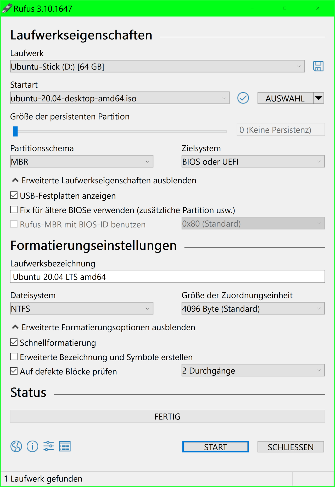This screenshot has width=335, height=487.
Task: Close the Rufus window
Action: point(317,8)
